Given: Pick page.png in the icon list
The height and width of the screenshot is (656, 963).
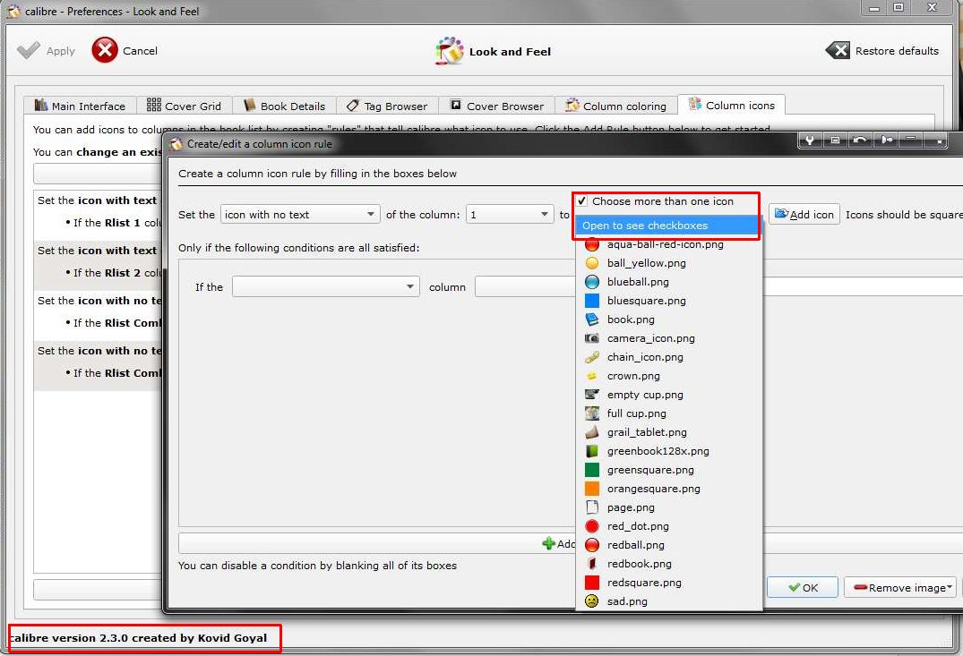Looking at the screenshot, I should [668, 507].
